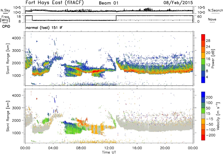
Task: Click the "20:00" time tick label
Action: click(165, 148)
